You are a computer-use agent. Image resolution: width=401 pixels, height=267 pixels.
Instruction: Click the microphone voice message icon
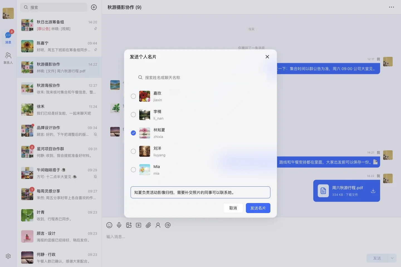pyautogui.click(x=119, y=225)
